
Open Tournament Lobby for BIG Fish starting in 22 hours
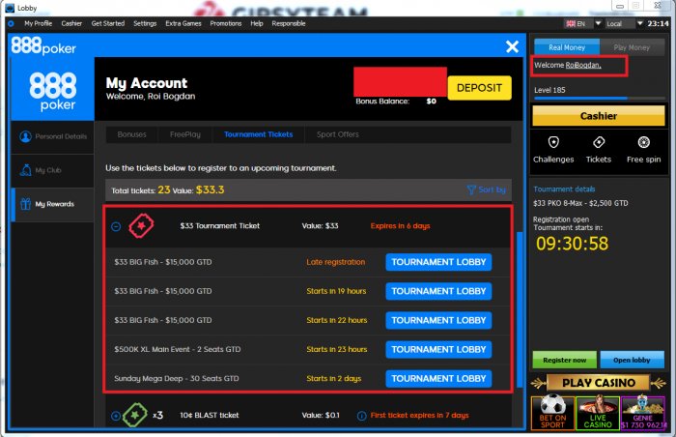[438, 320]
